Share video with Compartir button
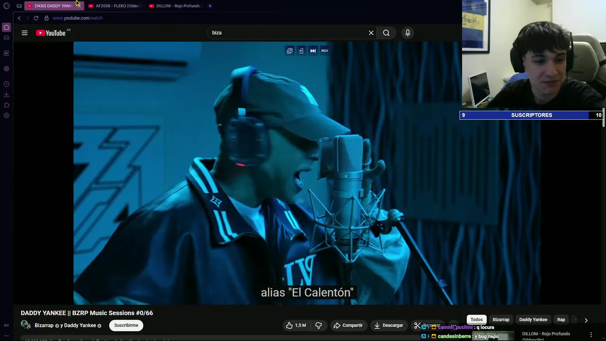The image size is (606, 341). (x=348, y=325)
